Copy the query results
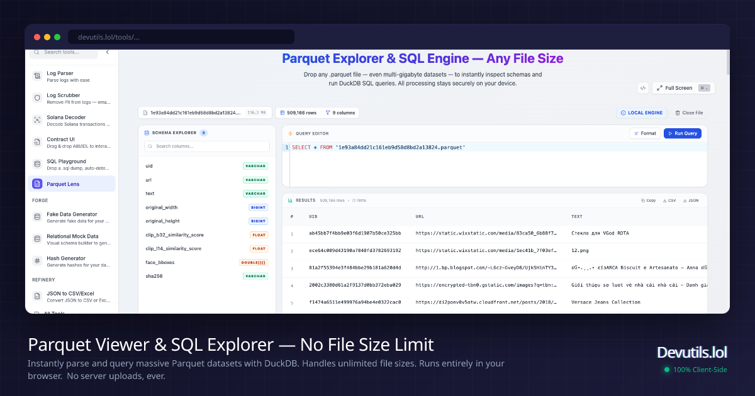Viewport: 755px width, 396px height. pos(649,201)
